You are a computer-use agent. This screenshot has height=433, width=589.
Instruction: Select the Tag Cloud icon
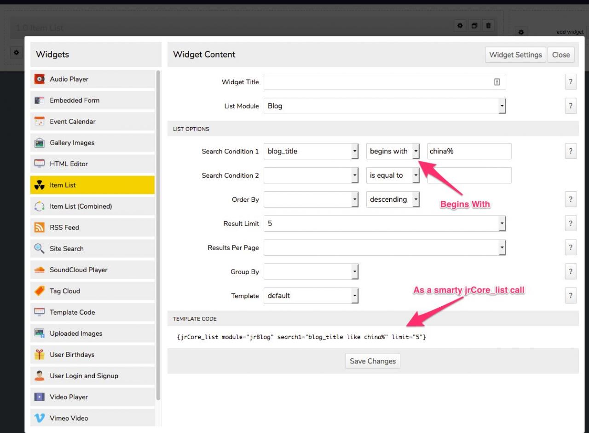pos(40,291)
